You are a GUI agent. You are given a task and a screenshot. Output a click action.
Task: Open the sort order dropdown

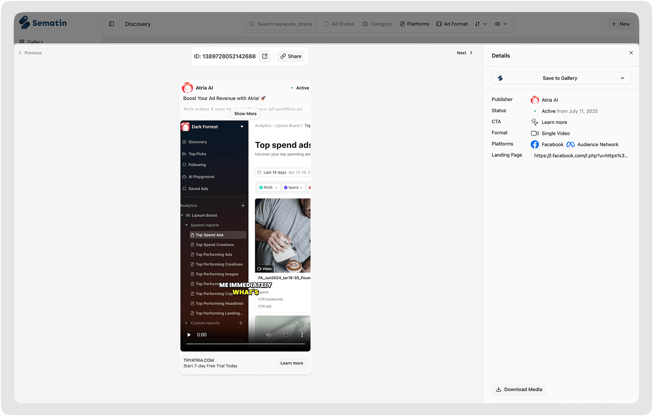click(481, 24)
